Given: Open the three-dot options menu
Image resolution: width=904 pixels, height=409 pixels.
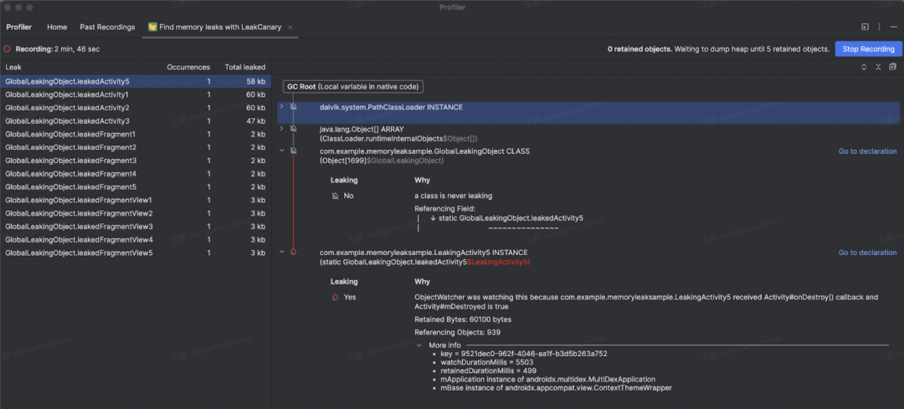Looking at the screenshot, I should 879,27.
